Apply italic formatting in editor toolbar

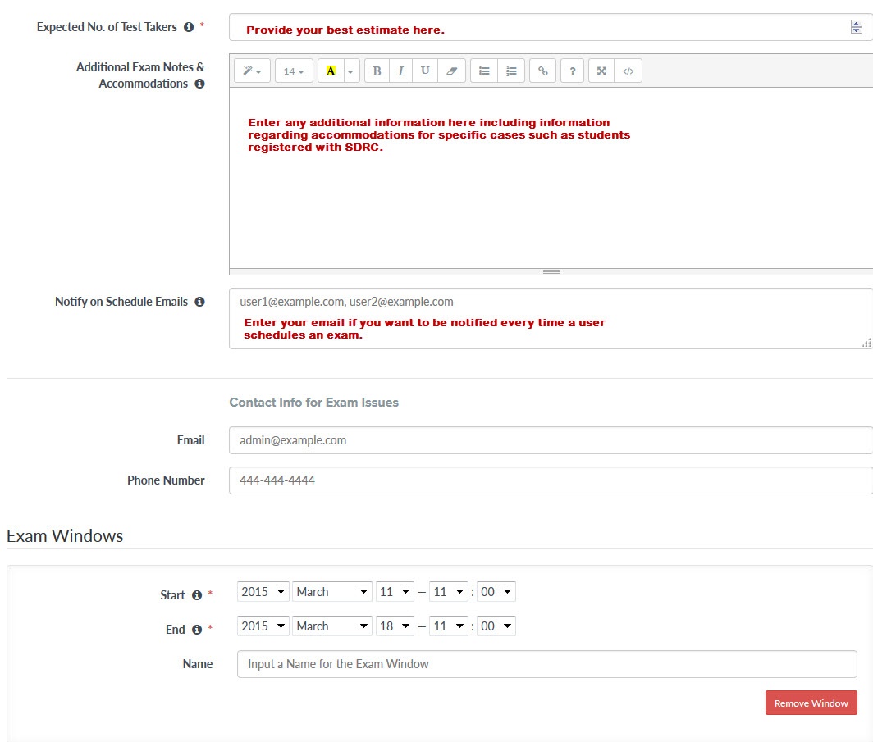[x=400, y=71]
